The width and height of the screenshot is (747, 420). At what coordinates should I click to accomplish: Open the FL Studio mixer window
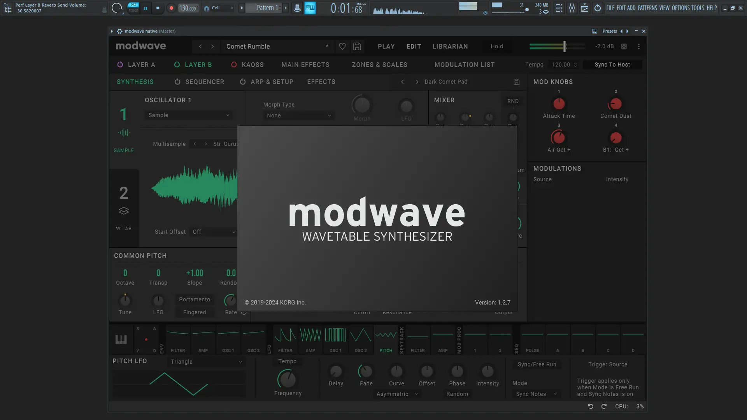point(572,8)
